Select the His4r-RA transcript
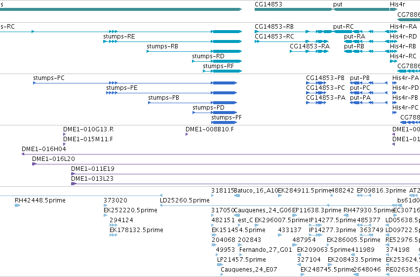Image resolution: width=420 pixels, height=277 pixels. click(x=393, y=32)
